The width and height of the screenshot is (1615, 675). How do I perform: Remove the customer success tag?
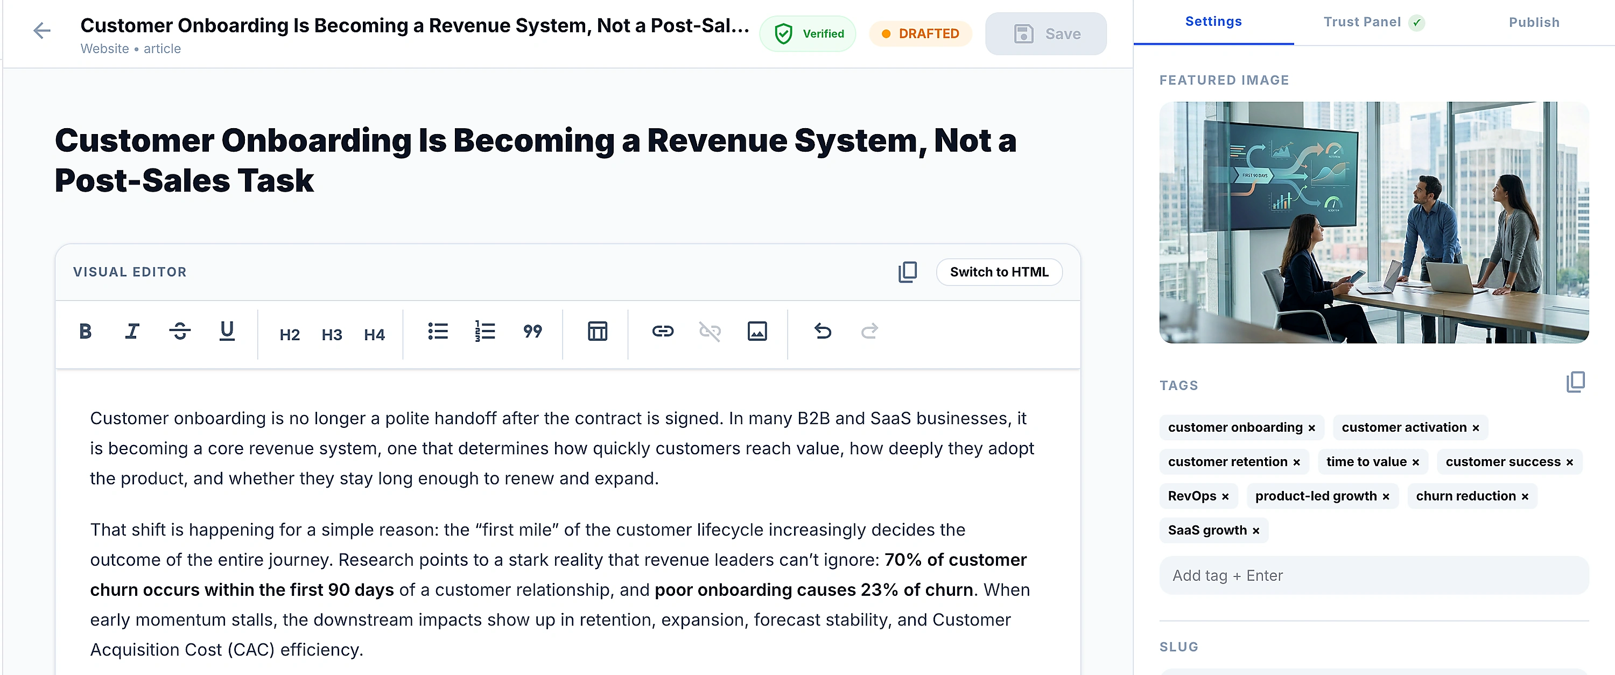coord(1570,462)
